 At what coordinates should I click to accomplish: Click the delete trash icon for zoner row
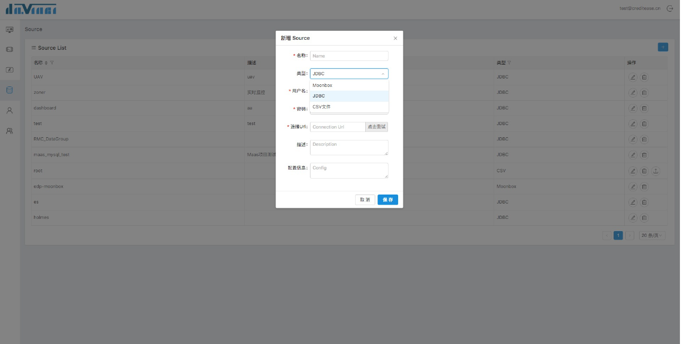pos(644,93)
